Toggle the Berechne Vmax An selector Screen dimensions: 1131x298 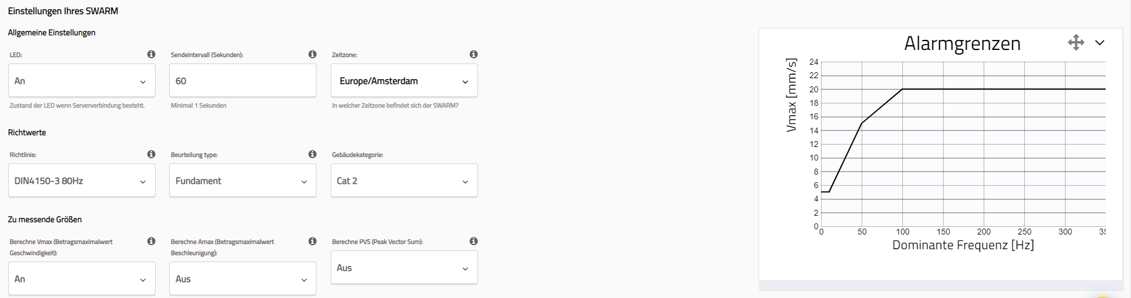pos(82,279)
